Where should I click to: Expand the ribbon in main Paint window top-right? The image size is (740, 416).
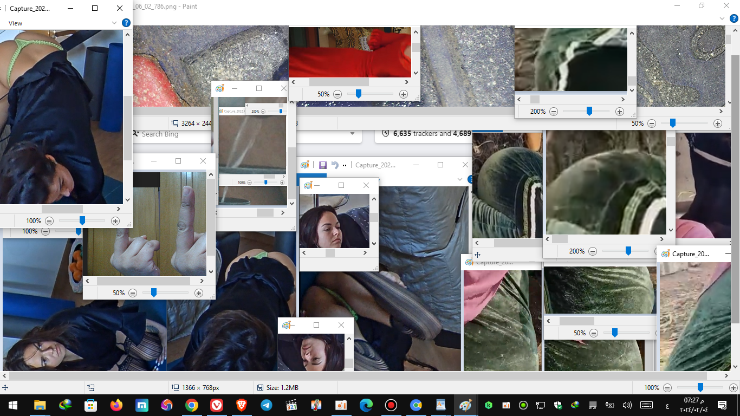click(x=721, y=18)
